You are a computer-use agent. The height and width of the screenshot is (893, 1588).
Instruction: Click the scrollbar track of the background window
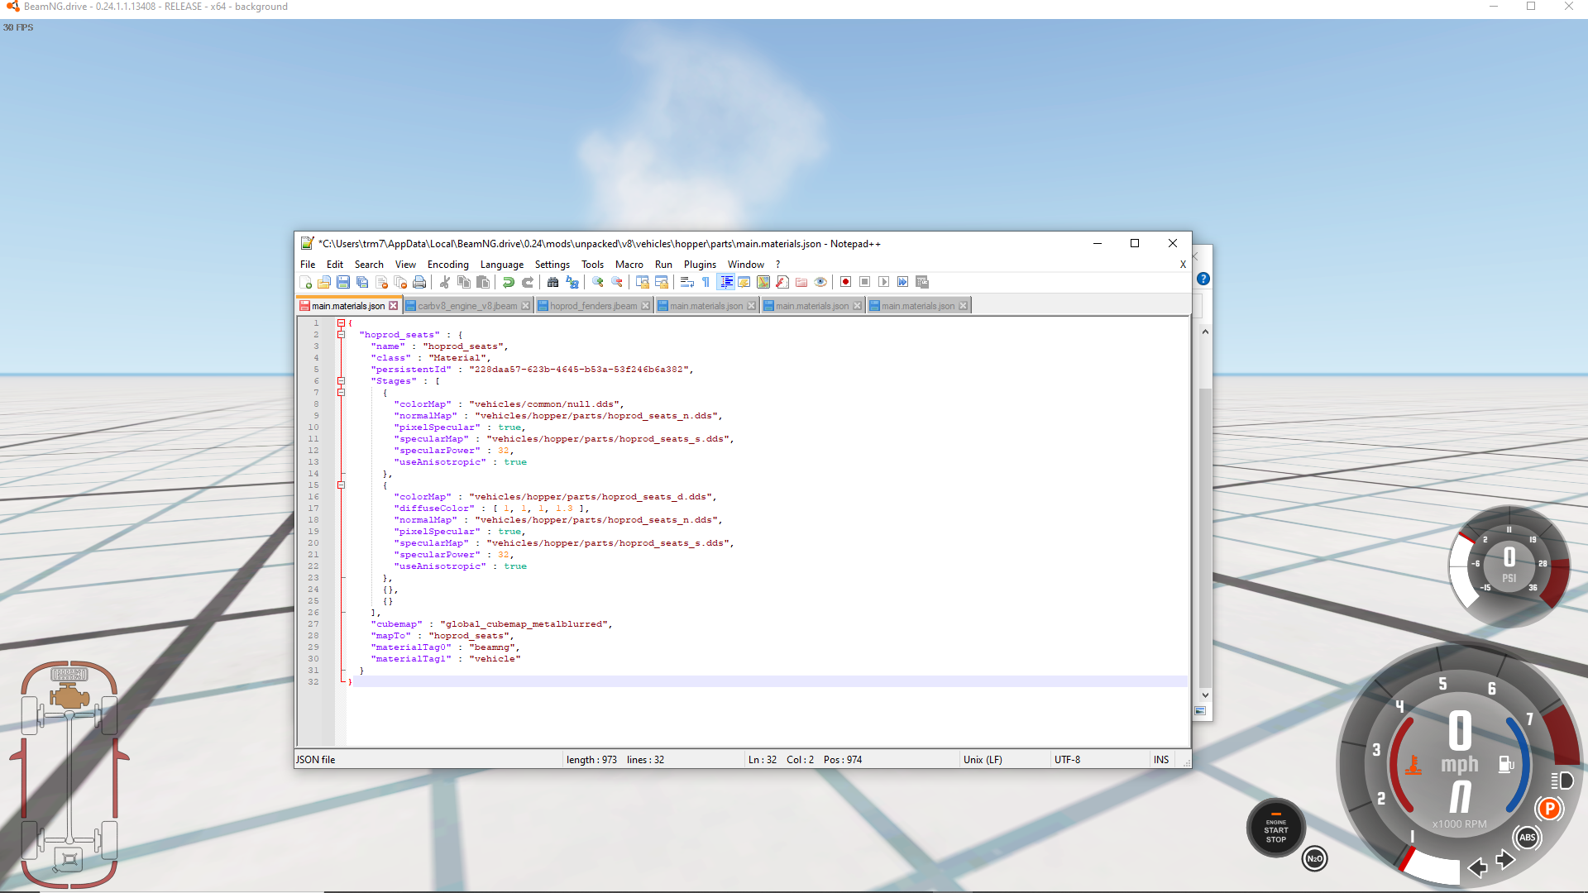pos(1205,513)
